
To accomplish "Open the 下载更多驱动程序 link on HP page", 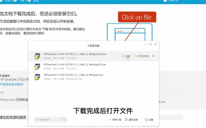I will coord(12,84).
